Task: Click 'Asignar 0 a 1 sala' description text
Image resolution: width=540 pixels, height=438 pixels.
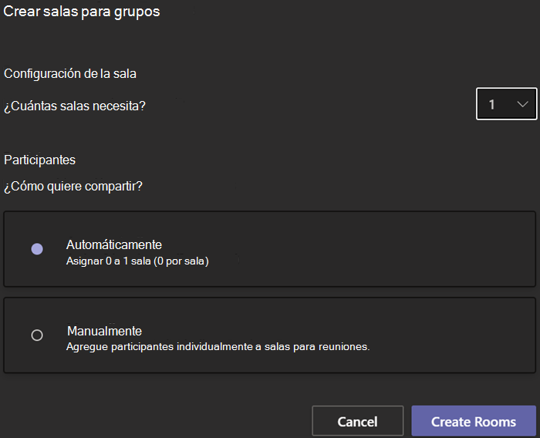Action: coord(137,261)
